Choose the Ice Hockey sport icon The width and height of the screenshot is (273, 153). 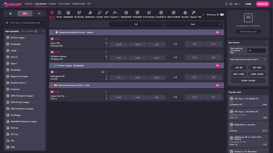click(x=79, y=14)
